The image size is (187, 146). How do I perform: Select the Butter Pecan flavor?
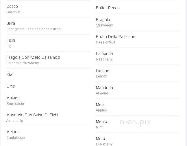click(138, 8)
